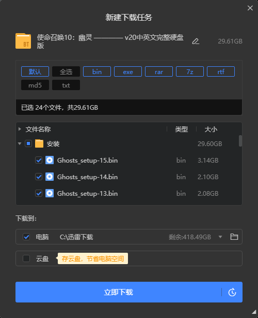Toggle the bin file type filter
This screenshot has height=318, width=258.
pos(97,71)
